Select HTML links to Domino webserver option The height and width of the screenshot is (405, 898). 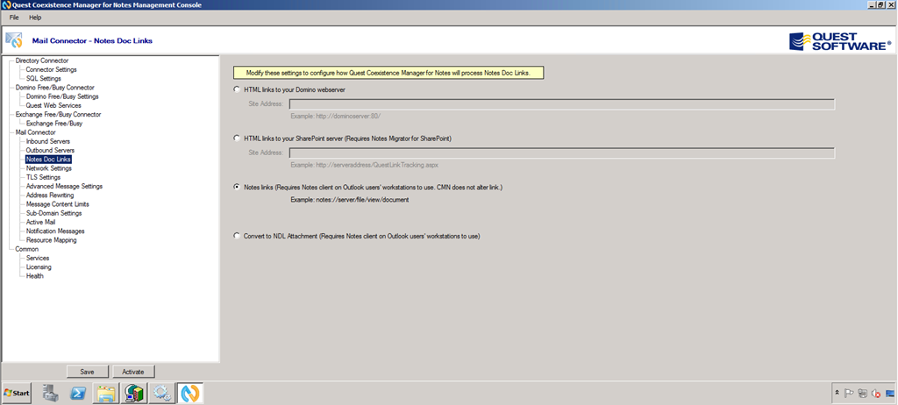(x=237, y=89)
